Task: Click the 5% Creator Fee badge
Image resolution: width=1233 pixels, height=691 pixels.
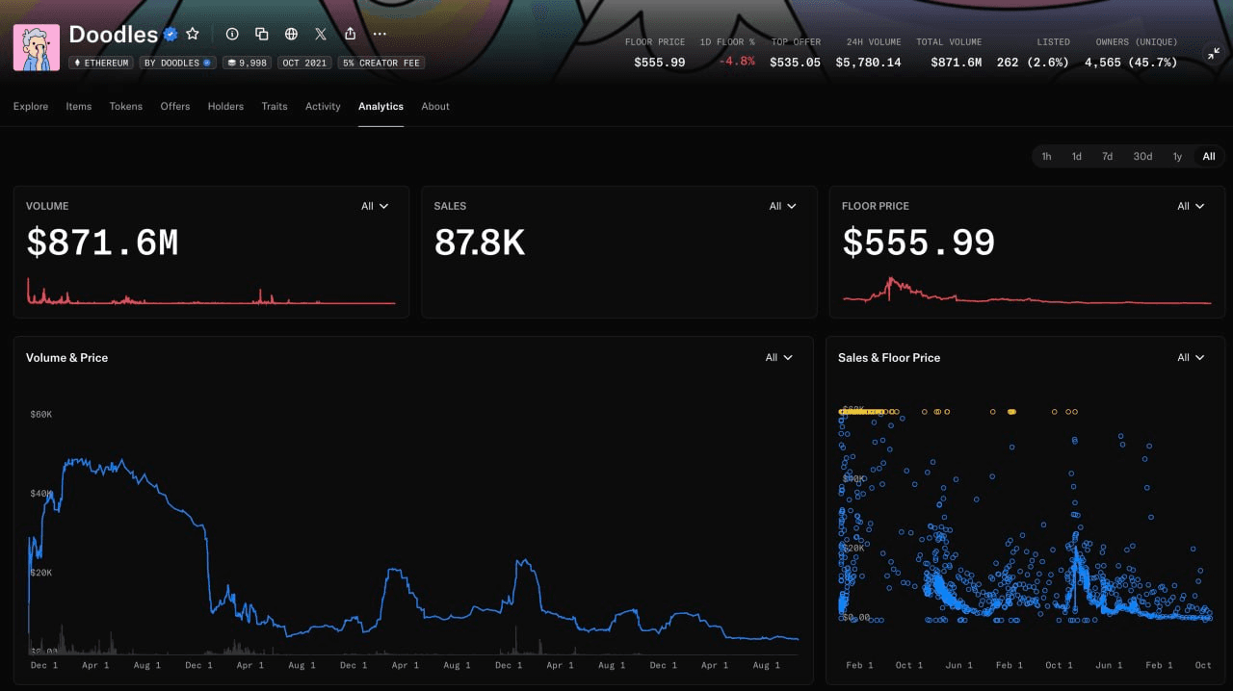Action: tap(380, 63)
